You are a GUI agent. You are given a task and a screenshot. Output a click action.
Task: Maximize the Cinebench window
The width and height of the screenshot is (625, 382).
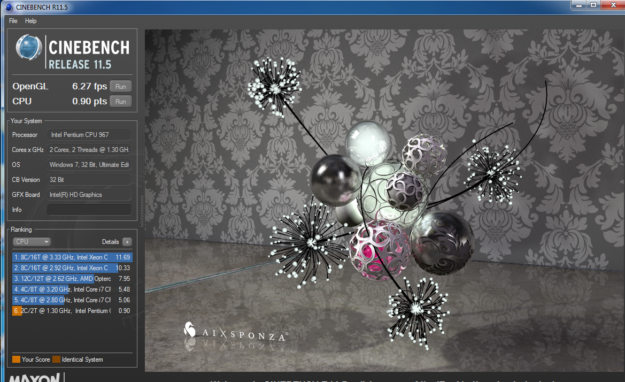(x=593, y=5)
